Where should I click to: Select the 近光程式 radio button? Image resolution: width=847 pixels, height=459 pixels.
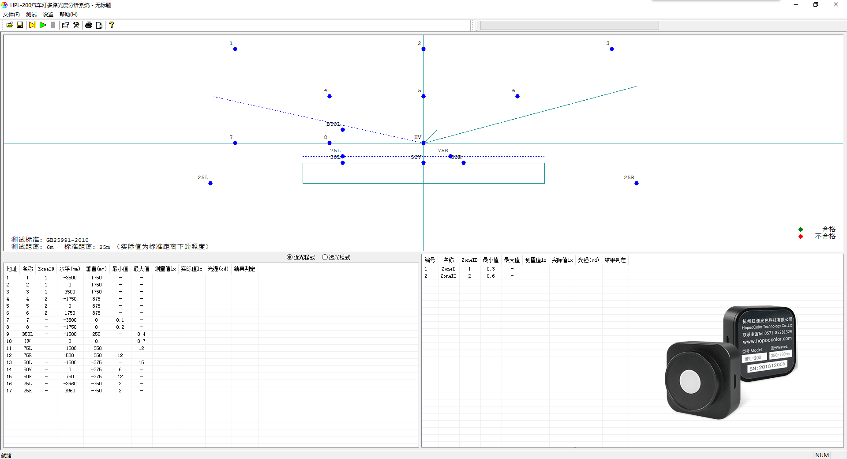coord(290,257)
